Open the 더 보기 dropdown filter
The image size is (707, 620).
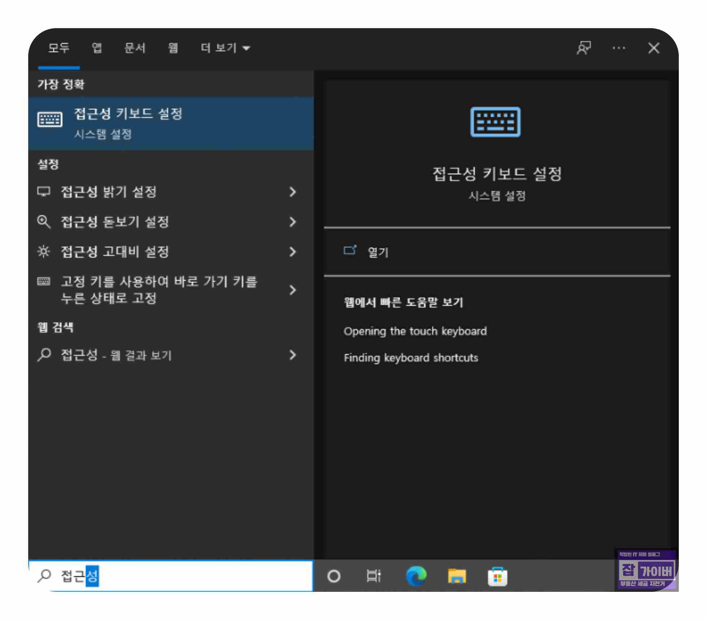tap(225, 48)
